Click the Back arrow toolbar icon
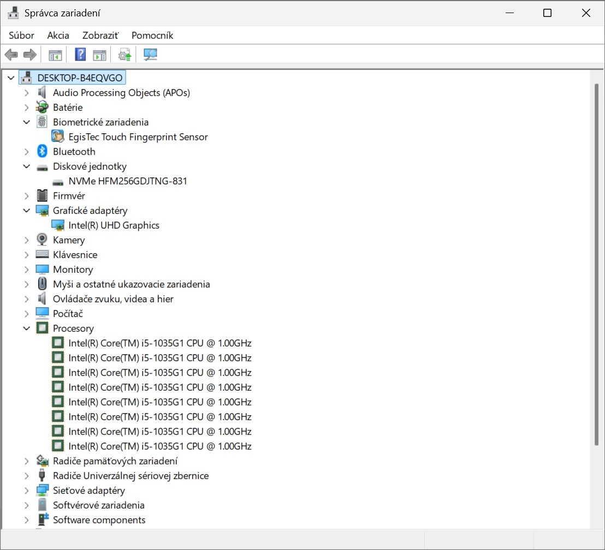 [11, 55]
